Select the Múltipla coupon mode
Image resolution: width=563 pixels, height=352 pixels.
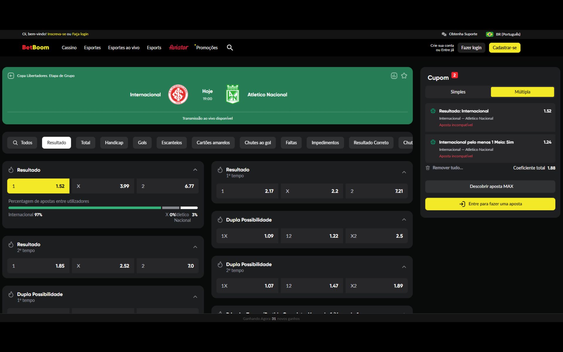coord(522,92)
